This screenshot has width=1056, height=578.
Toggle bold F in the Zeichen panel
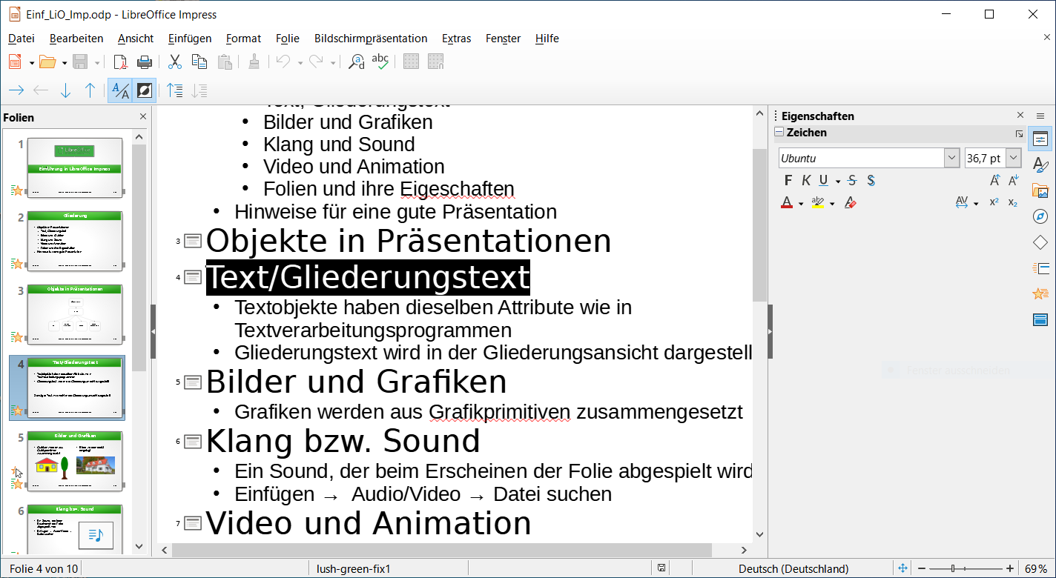pos(788,181)
